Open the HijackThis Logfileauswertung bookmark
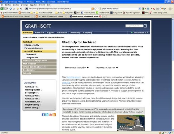Image resolution: width=174 pixels, height=134 pixels. 132,13
